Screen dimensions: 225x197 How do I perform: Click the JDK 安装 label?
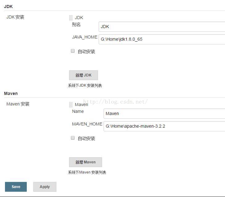(15, 17)
